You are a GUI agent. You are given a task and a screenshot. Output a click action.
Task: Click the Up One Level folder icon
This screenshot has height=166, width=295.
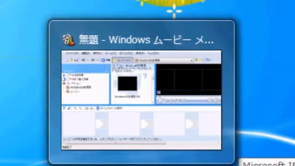click(196, 60)
